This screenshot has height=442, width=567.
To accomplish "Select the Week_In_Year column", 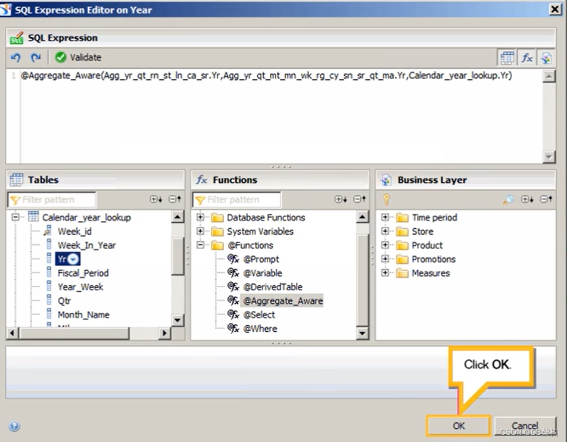I will click(x=86, y=245).
